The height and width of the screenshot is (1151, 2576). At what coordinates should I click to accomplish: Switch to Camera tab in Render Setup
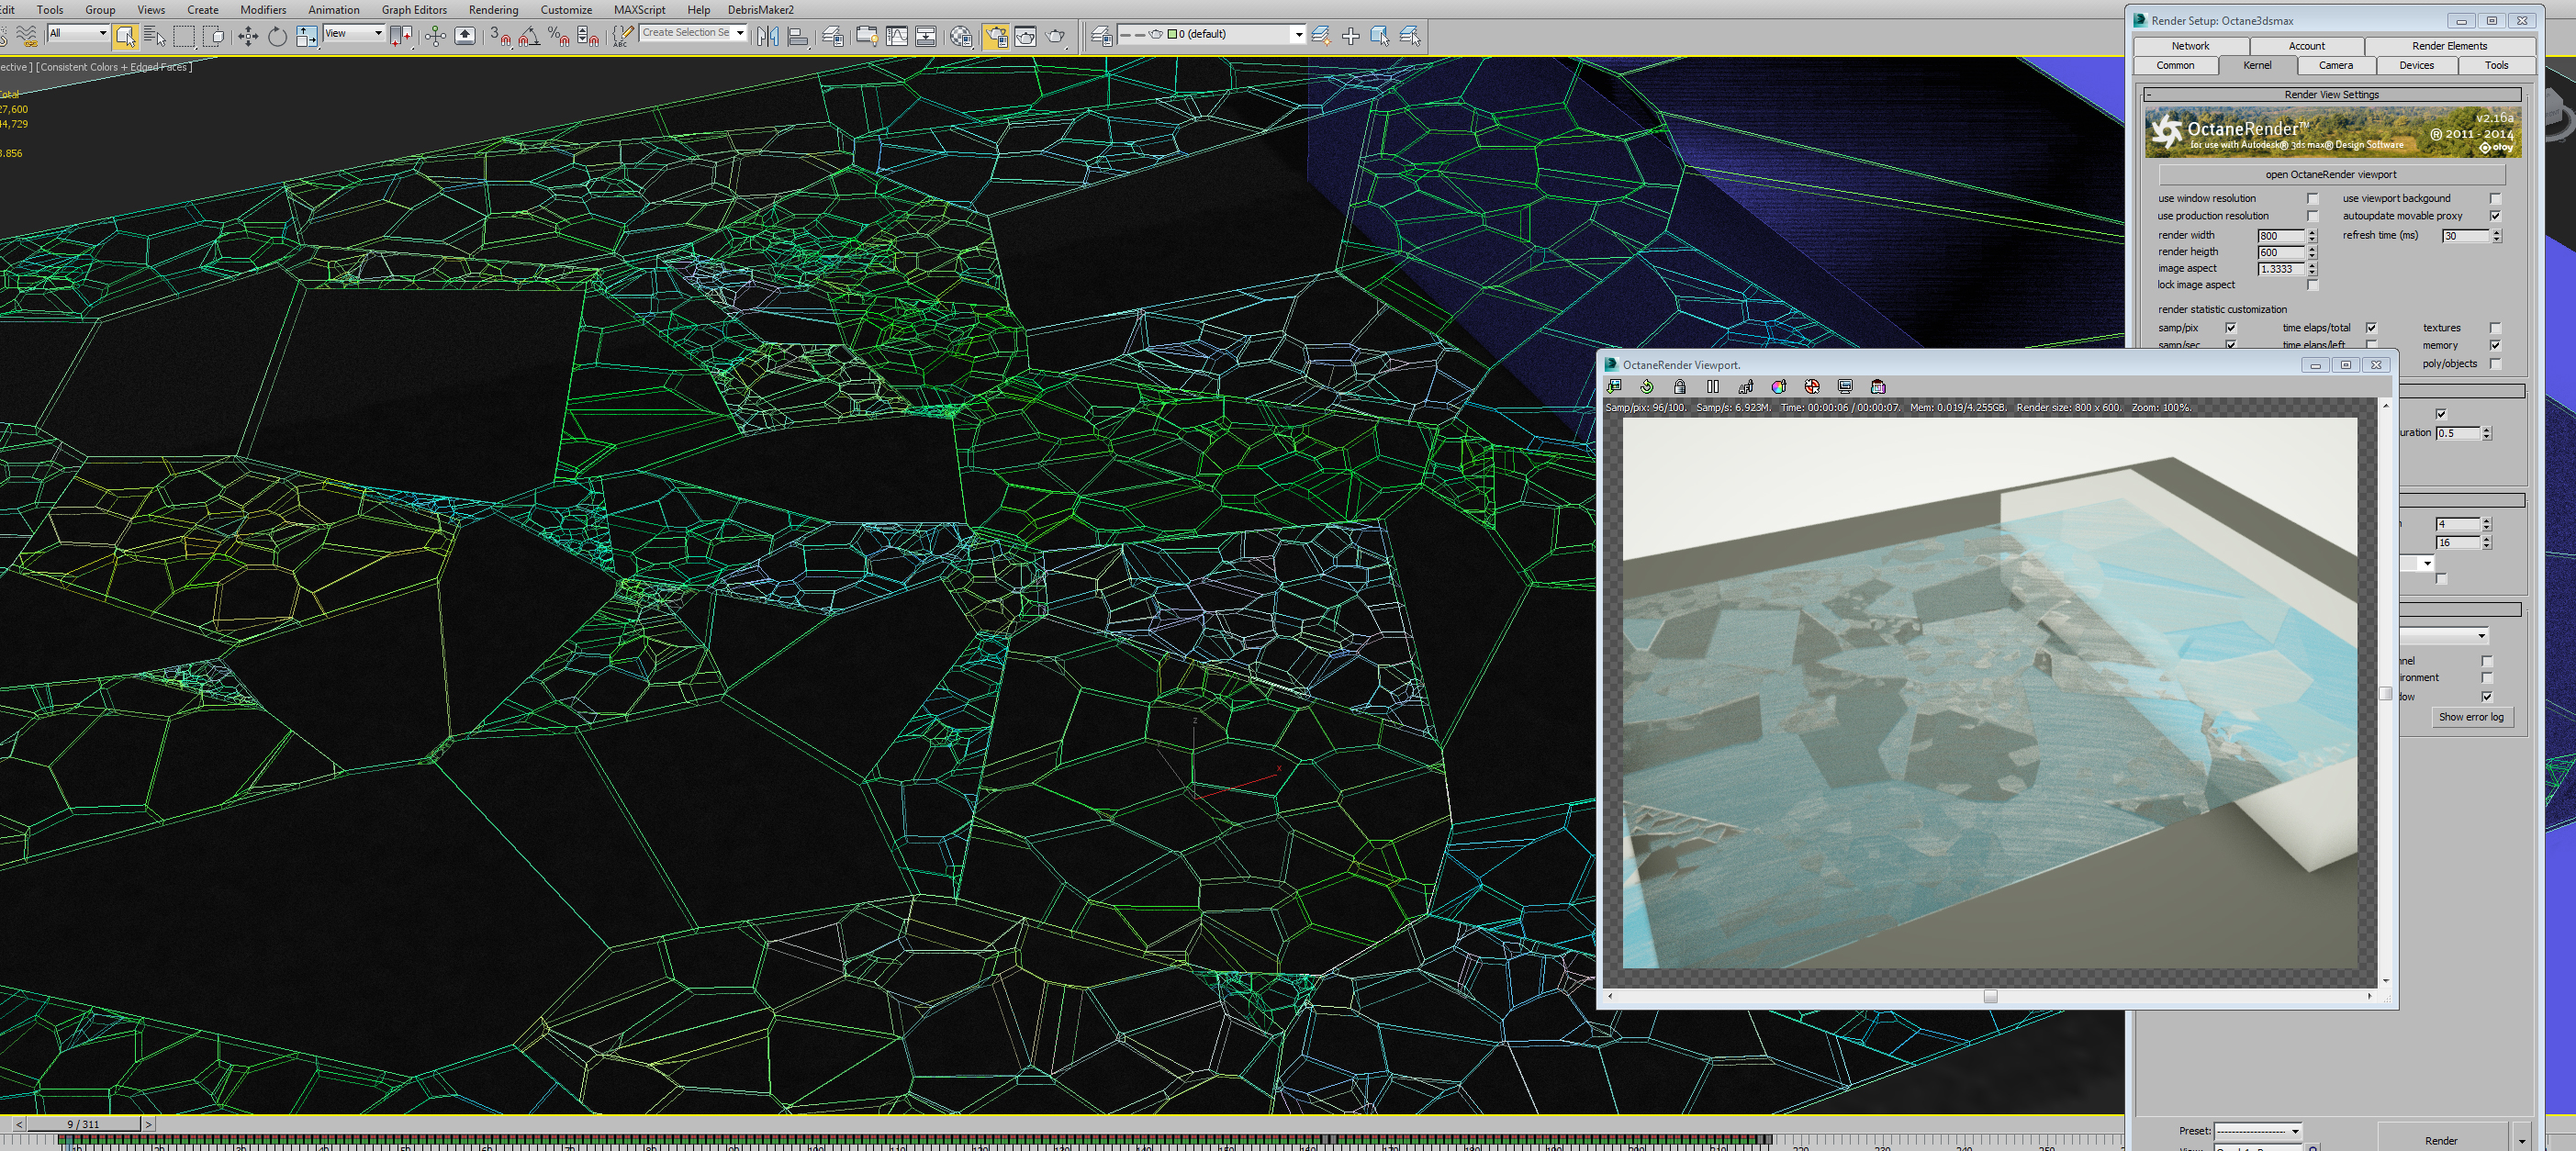tap(2335, 65)
